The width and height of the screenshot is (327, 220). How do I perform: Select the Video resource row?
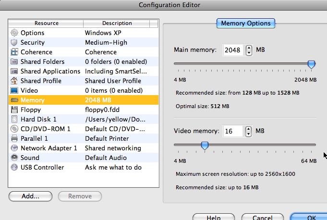(84, 90)
